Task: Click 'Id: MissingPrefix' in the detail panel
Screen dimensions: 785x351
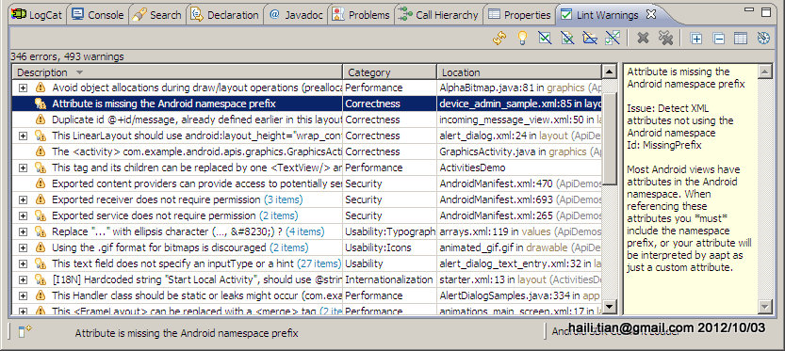Action: (664, 145)
